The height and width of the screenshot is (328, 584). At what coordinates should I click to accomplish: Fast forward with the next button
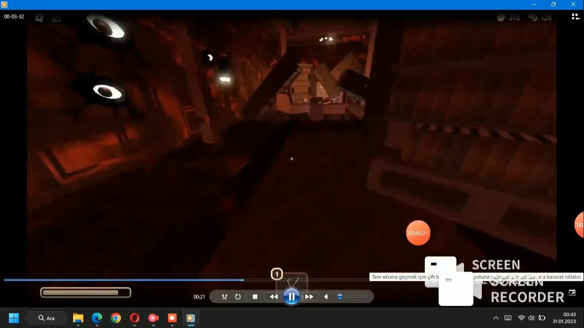(310, 297)
